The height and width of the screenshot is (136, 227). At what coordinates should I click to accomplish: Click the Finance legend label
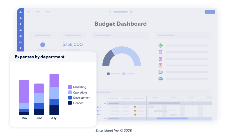78,103
